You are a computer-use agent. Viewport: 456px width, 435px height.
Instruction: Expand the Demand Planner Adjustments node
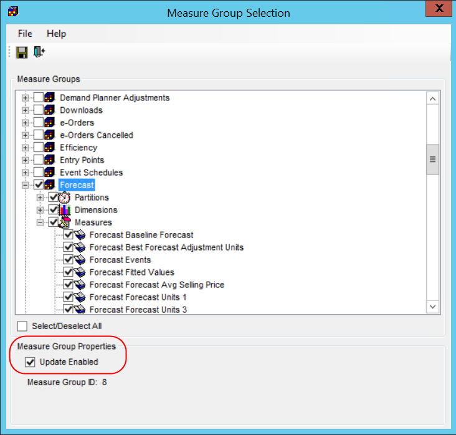(x=26, y=98)
